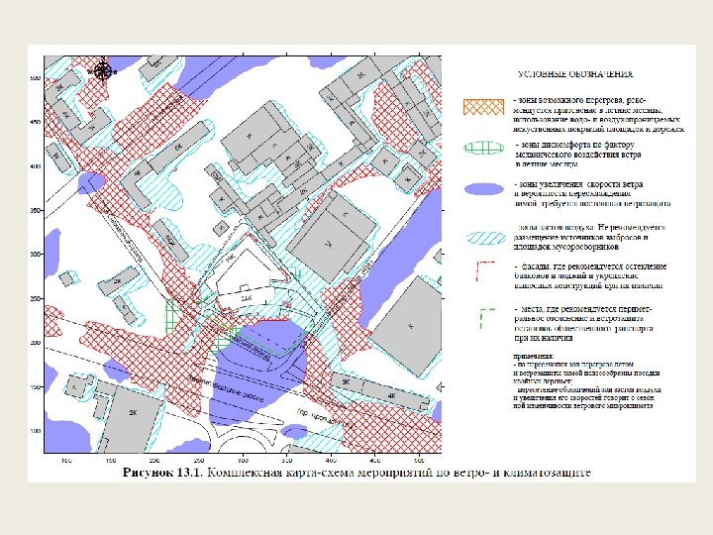This screenshot has width=713, height=535.
Task: Click the solid blue wind speed increase legend swatch
Action: coord(484,189)
